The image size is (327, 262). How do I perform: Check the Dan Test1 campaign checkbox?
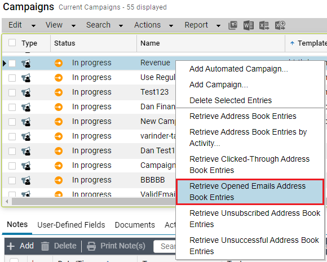click(x=12, y=152)
